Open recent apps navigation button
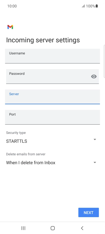105x234 pixels. coord(23,228)
